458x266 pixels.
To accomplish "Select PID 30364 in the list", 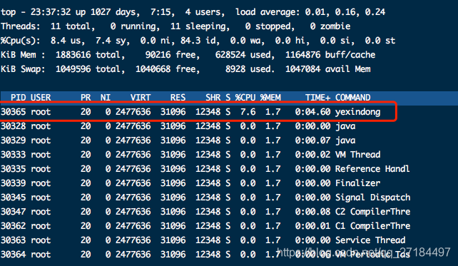I will coord(14,255).
